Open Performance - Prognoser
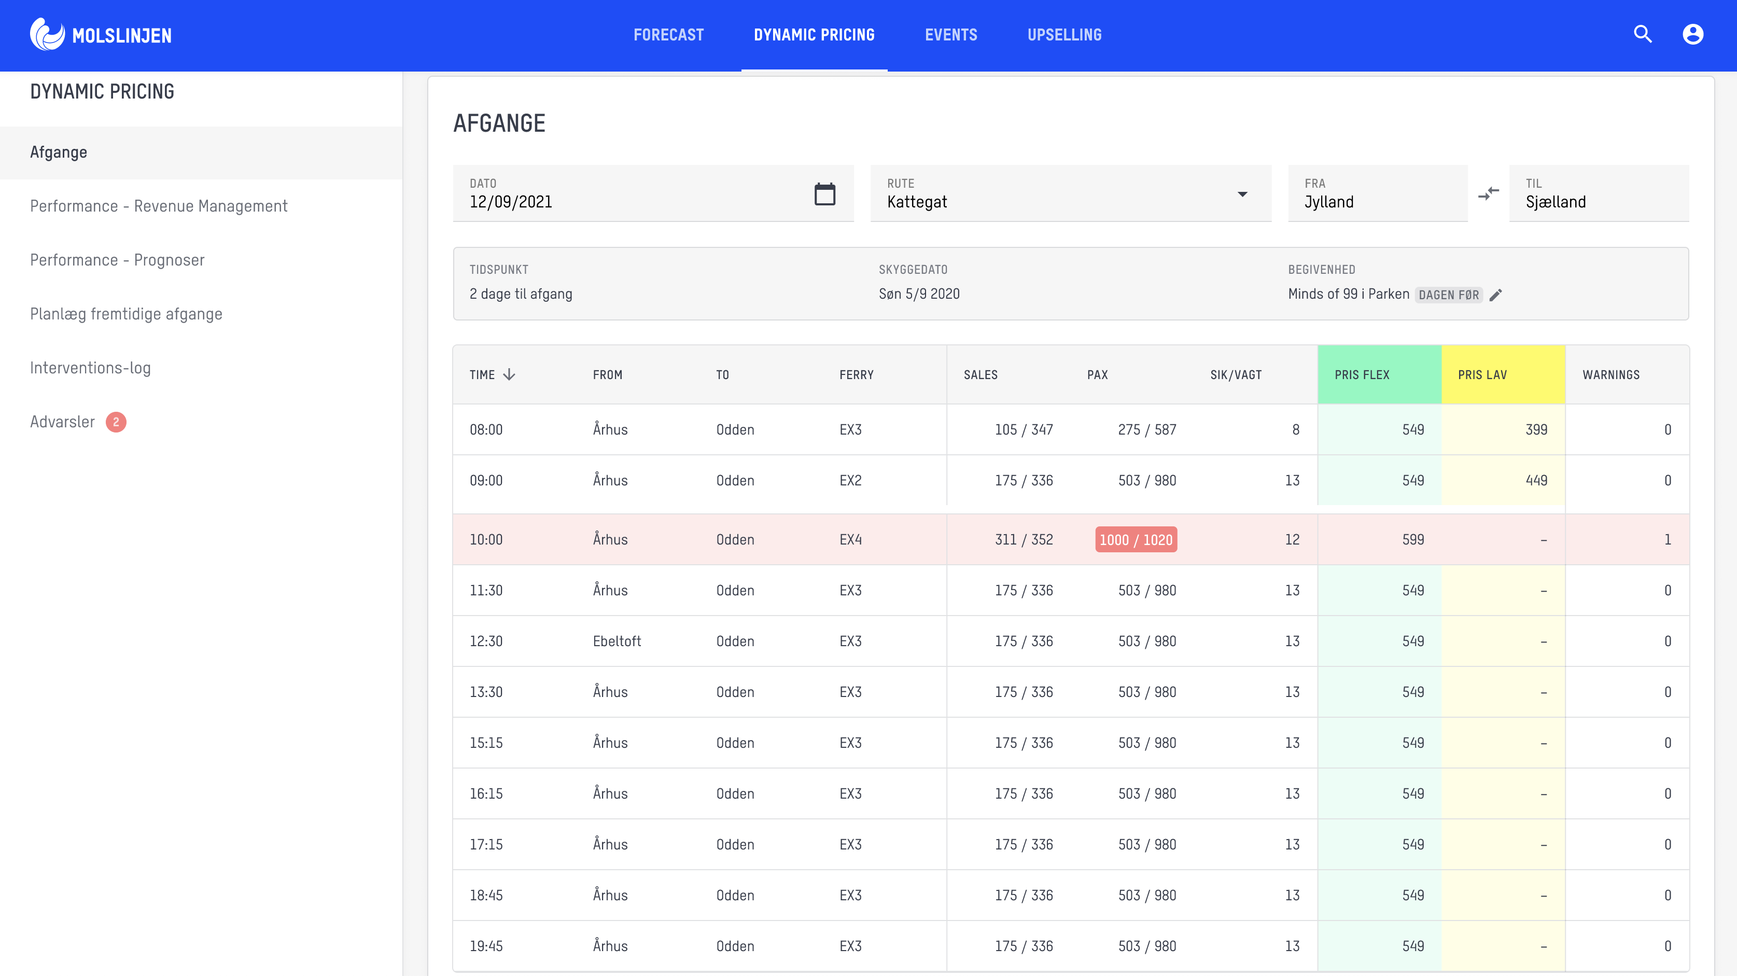The height and width of the screenshot is (976, 1737). pyautogui.click(x=117, y=260)
